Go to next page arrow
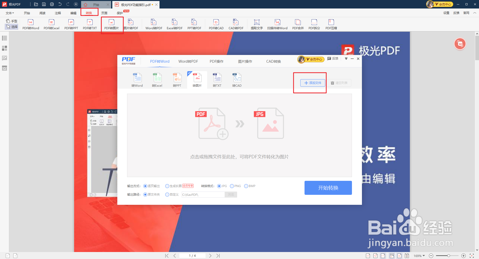 coord(210,256)
